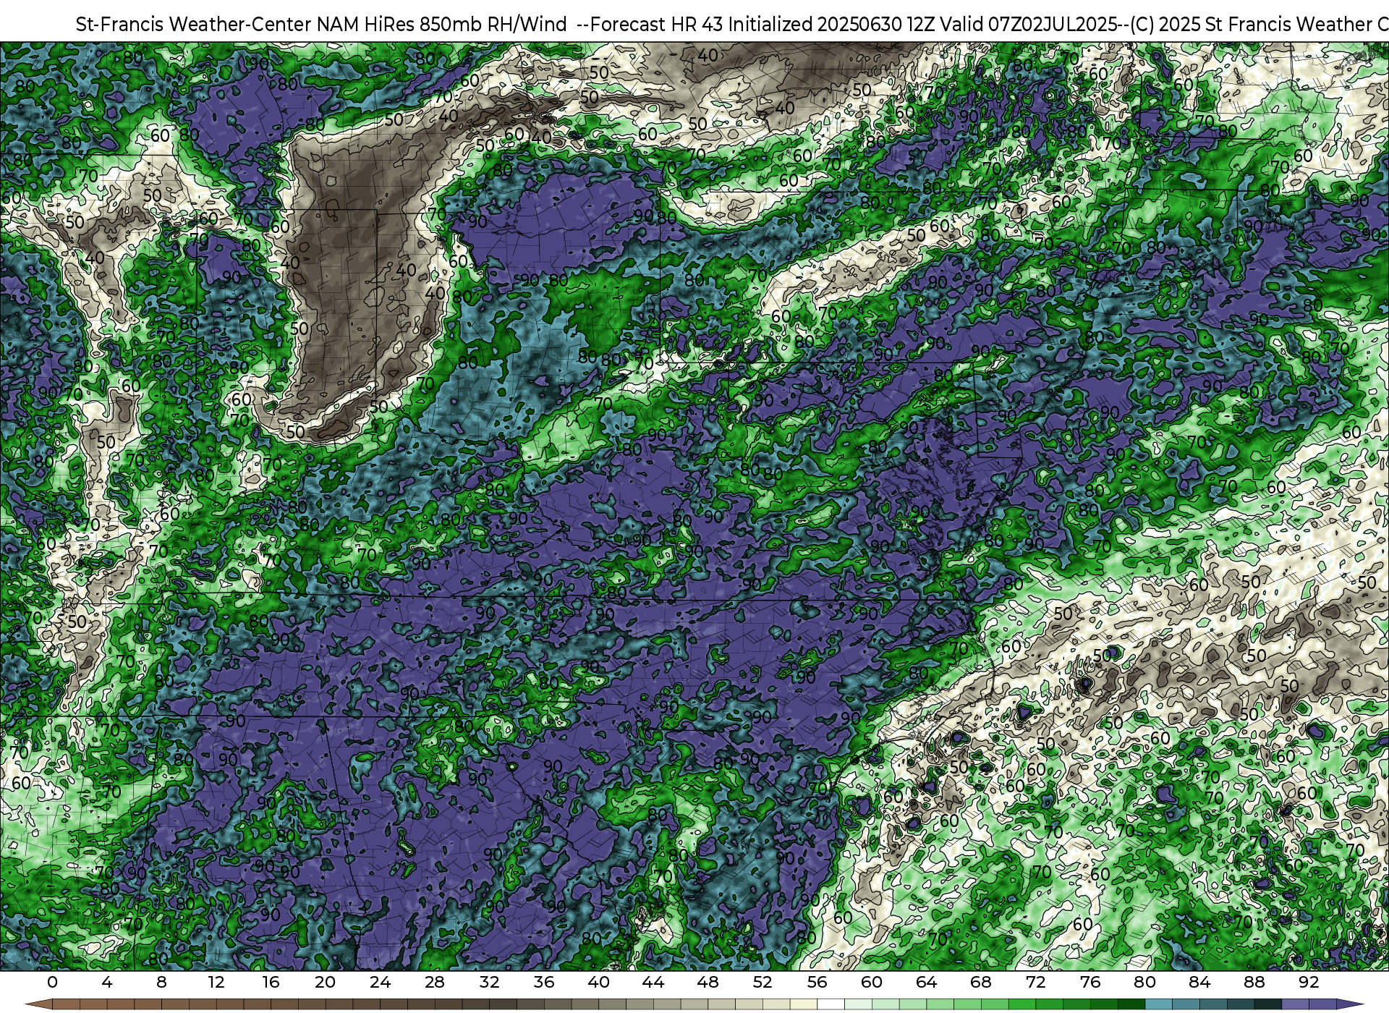Click the colorbar tick label '16'
The width and height of the screenshot is (1389, 1013).
tap(271, 982)
